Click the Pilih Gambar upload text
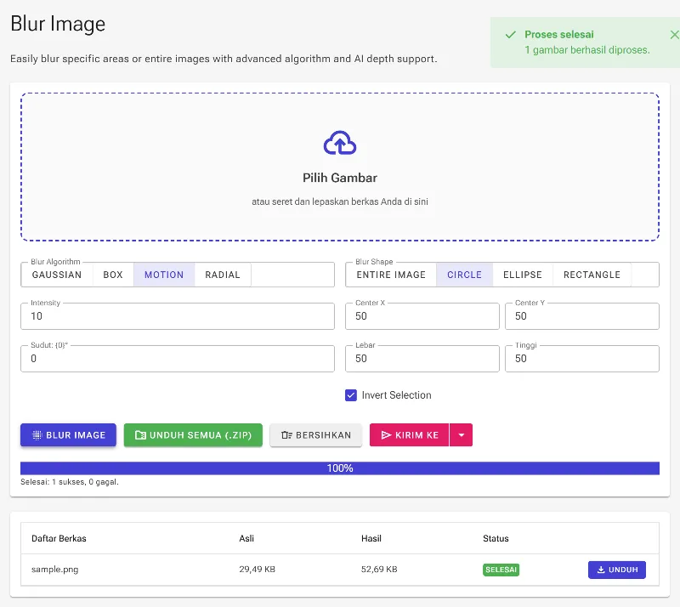 point(340,178)
